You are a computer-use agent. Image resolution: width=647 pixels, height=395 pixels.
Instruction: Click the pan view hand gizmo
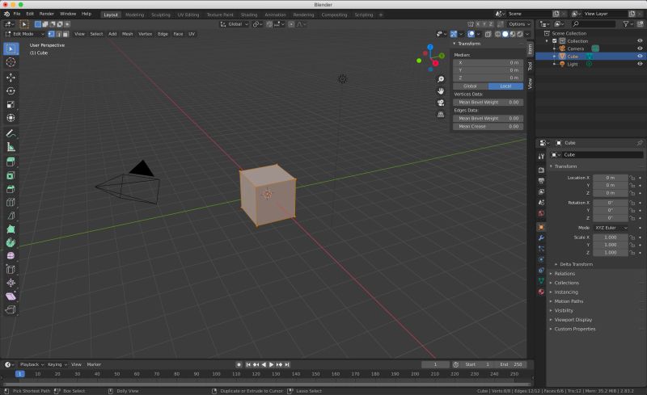point(441,90)
